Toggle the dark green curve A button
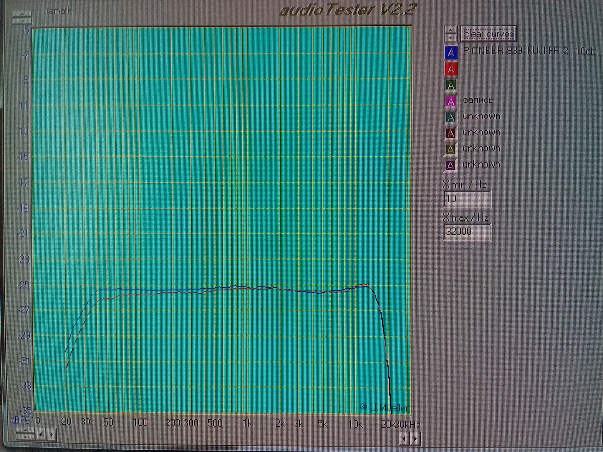The width and height of the screenshot is (603, 452). (x=451, y=85)
